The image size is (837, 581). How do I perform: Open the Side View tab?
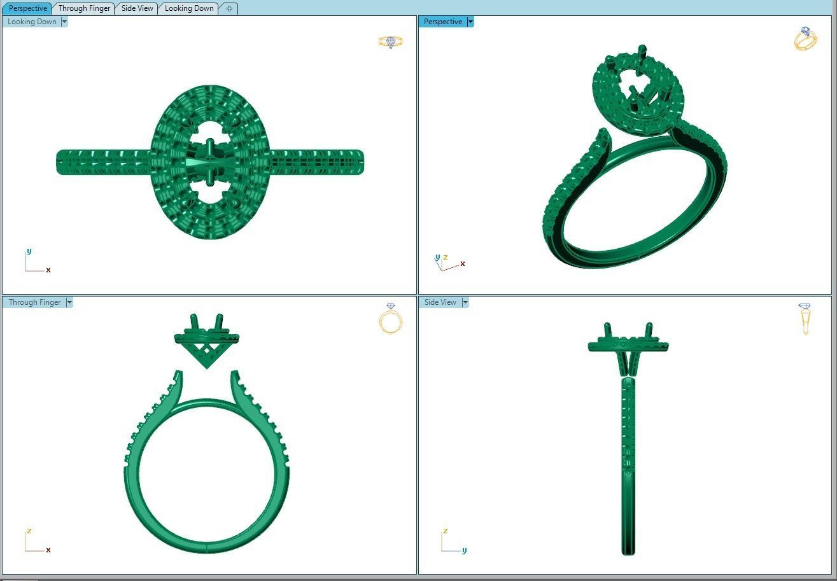point(137,8)
